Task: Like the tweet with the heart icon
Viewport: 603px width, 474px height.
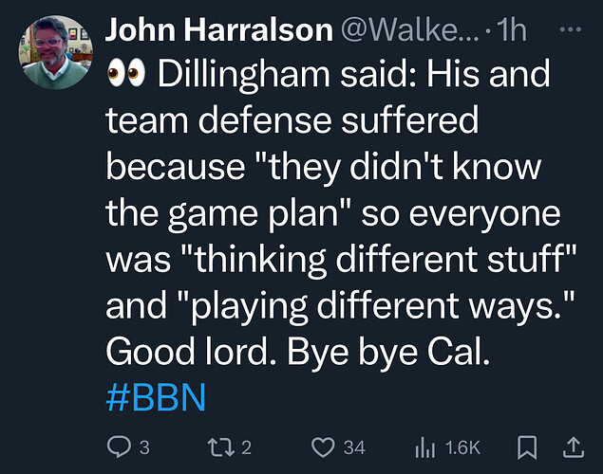Action: pos(323,447)
